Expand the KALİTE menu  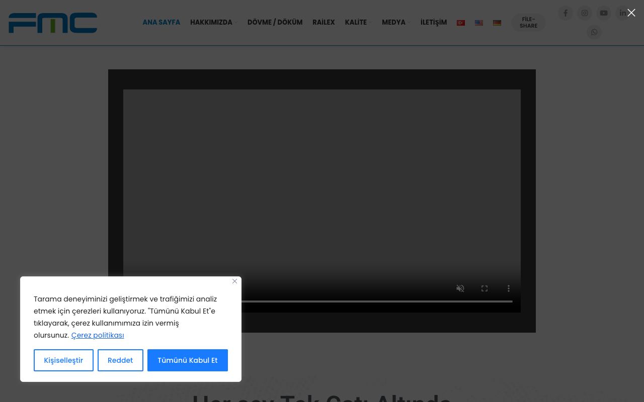coord(358,23)
